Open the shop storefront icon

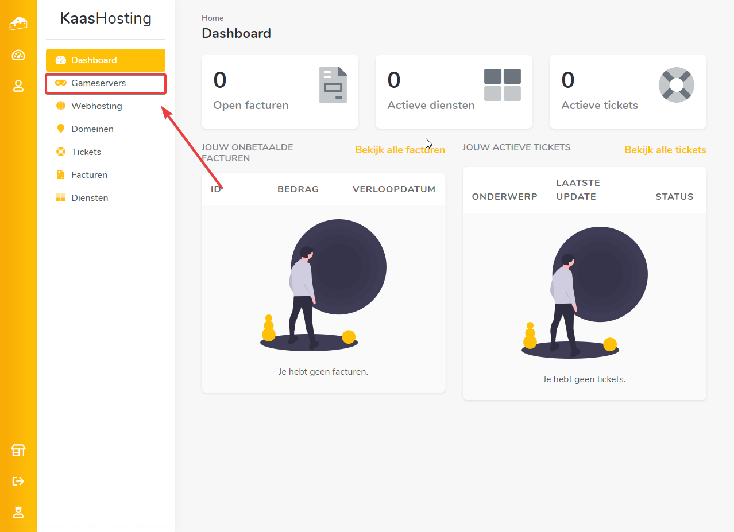18,451
